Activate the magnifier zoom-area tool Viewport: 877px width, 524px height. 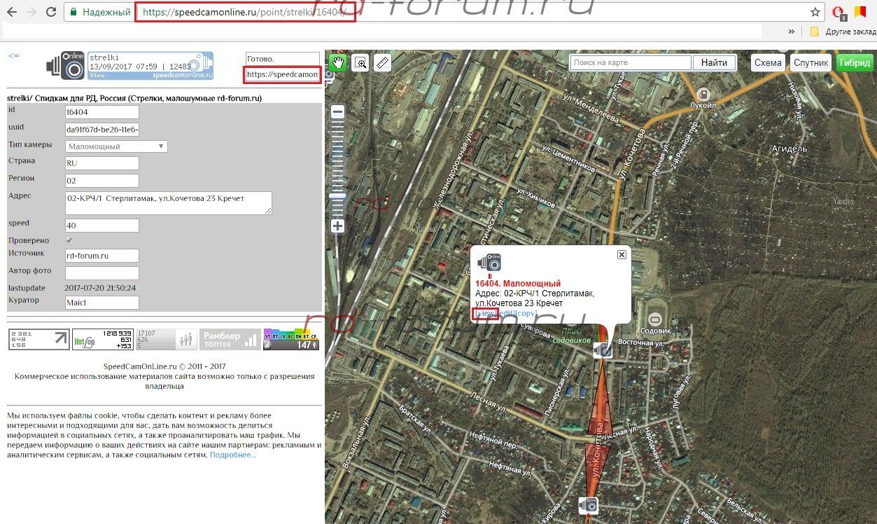(360, 63)
